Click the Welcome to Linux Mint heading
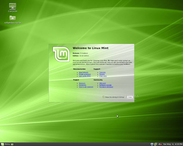 pos(91,48)
